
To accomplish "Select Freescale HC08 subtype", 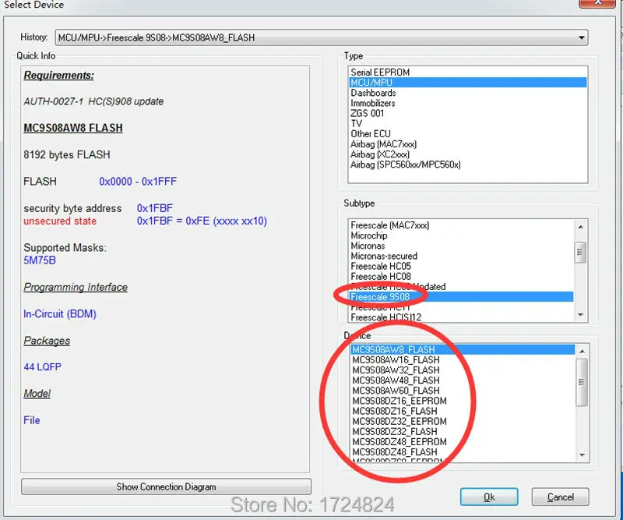I will (x=461, y=277).
